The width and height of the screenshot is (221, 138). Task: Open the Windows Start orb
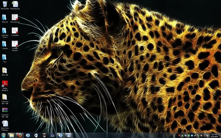[x=4, y=135]
